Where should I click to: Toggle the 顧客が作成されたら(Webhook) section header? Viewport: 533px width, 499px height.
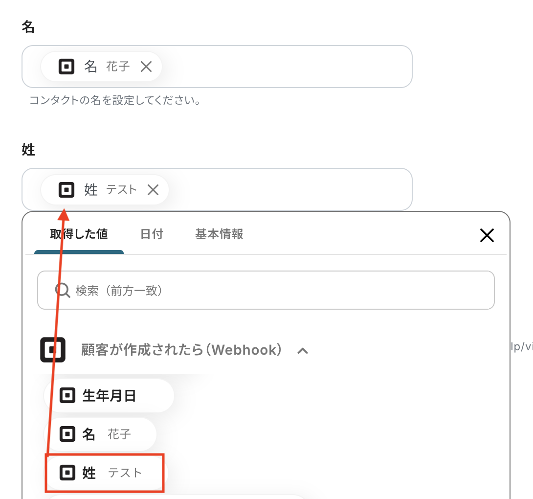[181, 350]
